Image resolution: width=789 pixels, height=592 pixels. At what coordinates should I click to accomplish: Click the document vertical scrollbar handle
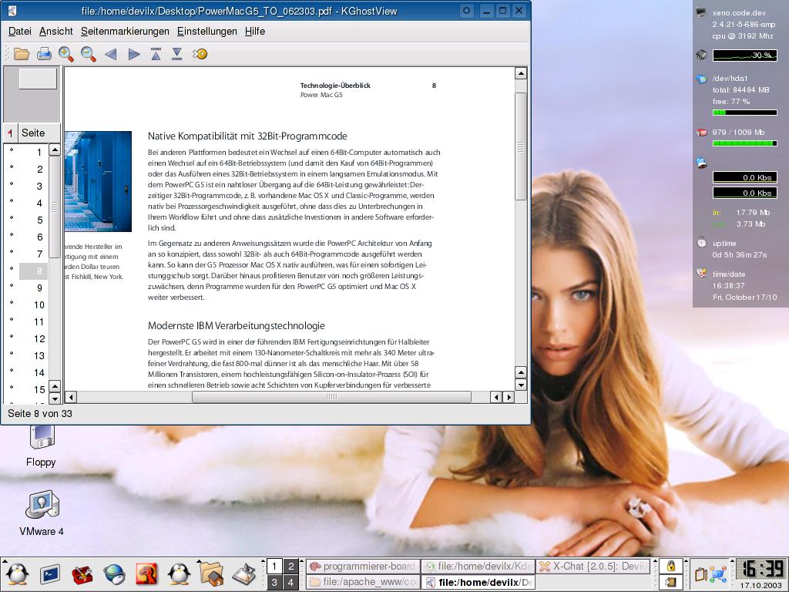pos(521,146)
